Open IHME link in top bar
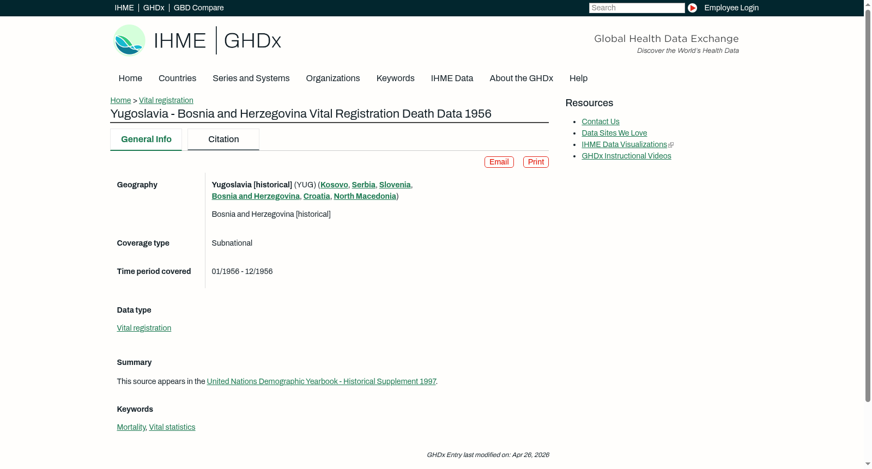This screenshot has width=872, height=469. (124, 8)
